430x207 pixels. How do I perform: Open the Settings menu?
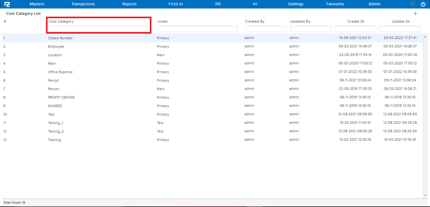(x=296, y=4)
